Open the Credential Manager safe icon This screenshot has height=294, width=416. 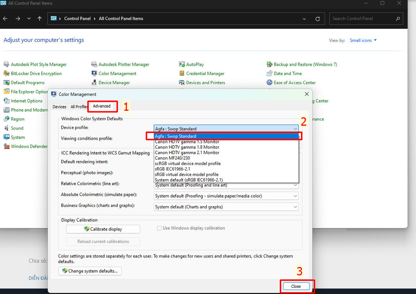point(182,73)
